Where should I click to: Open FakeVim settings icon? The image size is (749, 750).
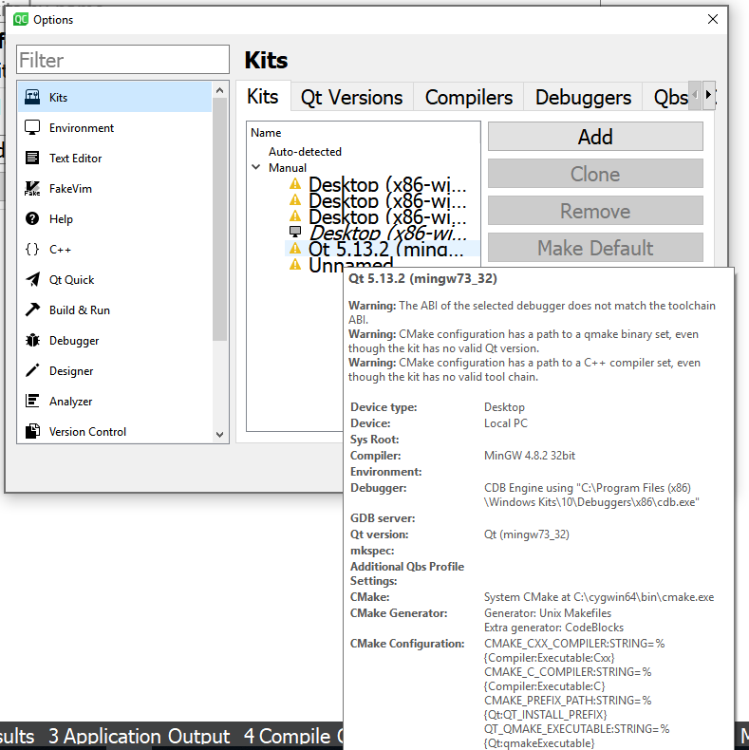(x=32, y=189)
